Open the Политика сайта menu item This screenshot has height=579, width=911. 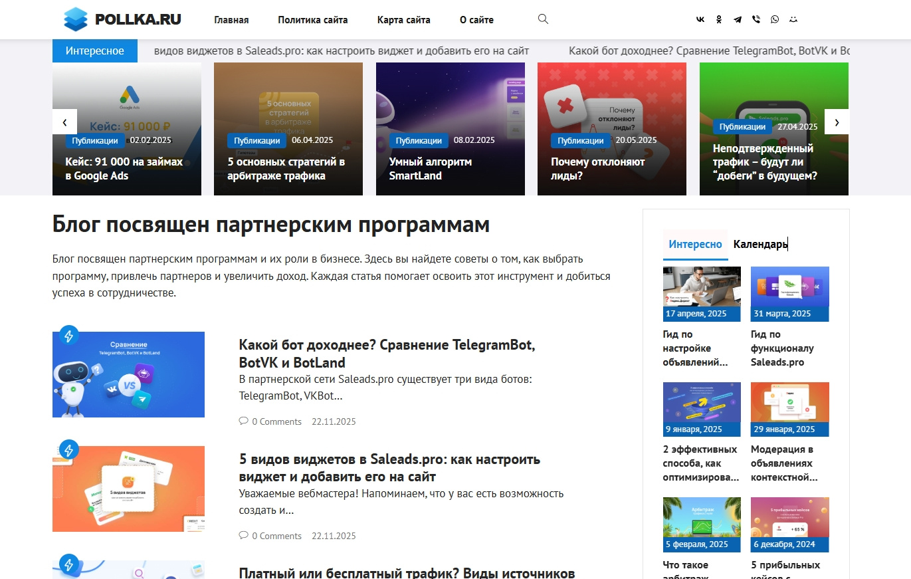pos(313,20)
